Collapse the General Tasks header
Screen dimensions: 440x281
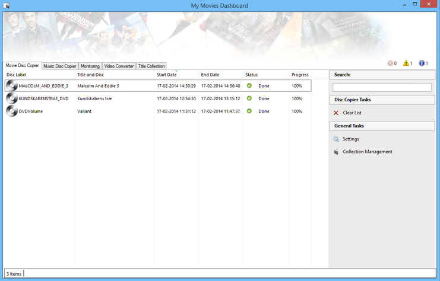pyautogui.click(x=382, y=126)
